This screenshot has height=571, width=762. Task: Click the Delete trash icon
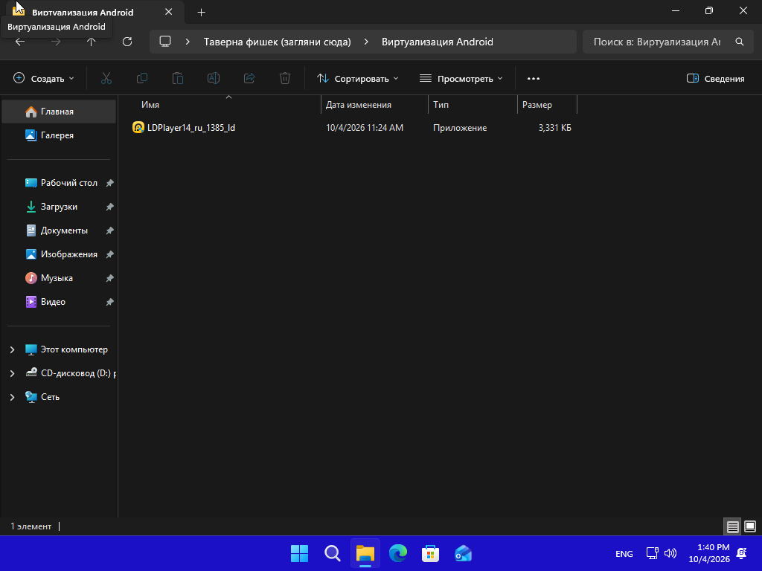pyautogui.click(x=285, y=78)
